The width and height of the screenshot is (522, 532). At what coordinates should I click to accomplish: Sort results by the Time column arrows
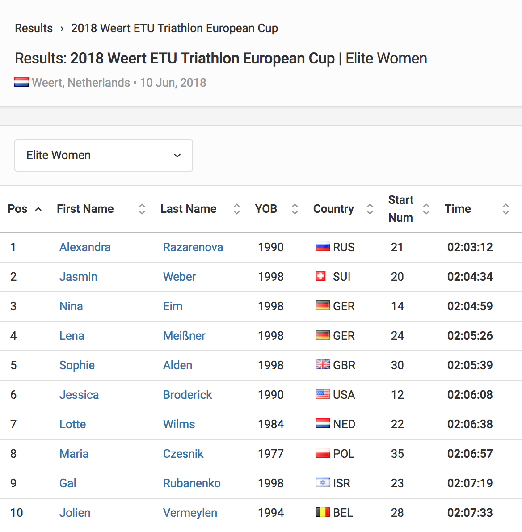(505, 209)
